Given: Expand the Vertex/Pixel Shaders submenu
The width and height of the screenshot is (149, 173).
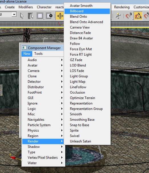Looking at the screenshot, I should 43,158.
